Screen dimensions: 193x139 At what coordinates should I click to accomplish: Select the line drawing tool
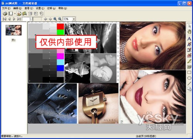[x=189, y=84]
